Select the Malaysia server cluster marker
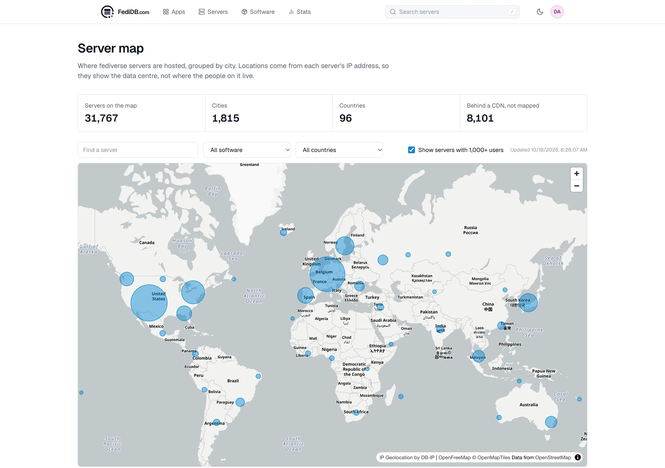This screenshot has width=665, height=468. click(x=478, y=356)
